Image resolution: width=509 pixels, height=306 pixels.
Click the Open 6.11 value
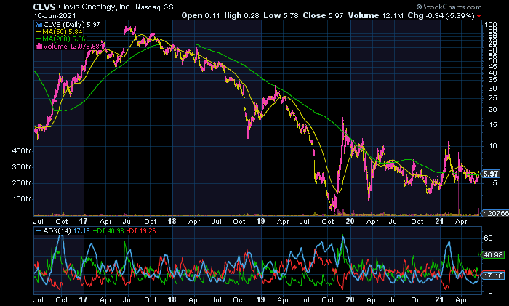click(x=201, y=15)
